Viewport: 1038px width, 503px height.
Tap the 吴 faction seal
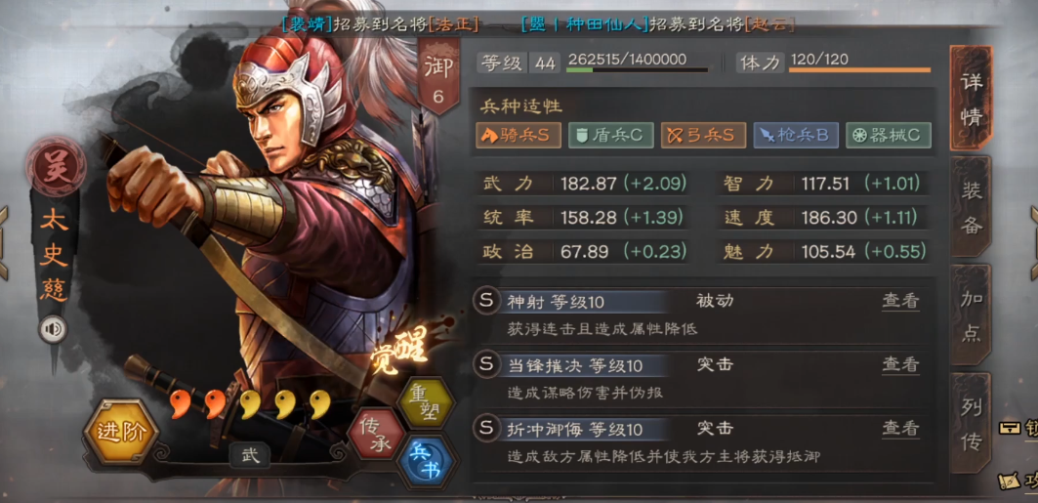point(56,166)
